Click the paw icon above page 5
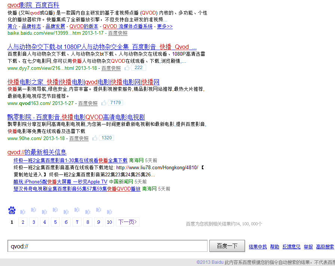Viewport: 335px width, 266px height. coord(55,210)
